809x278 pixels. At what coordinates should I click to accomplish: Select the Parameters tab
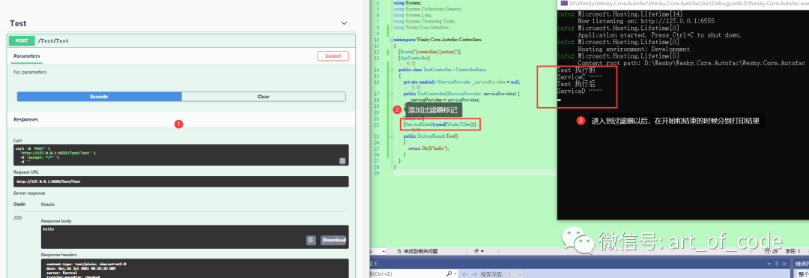27,55
